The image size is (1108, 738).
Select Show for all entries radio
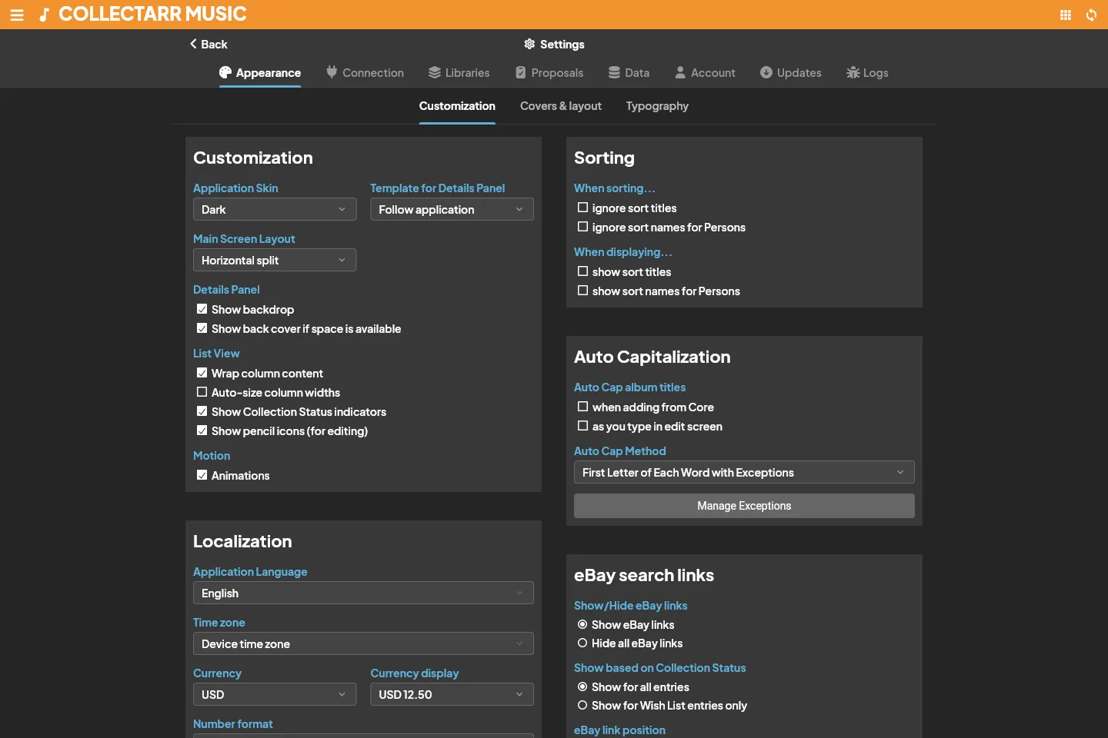582,686
